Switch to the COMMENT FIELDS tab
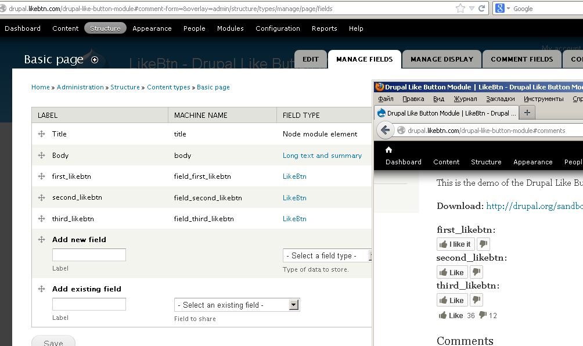The height and width of the screenshot is (346, 583). (521, 59)
